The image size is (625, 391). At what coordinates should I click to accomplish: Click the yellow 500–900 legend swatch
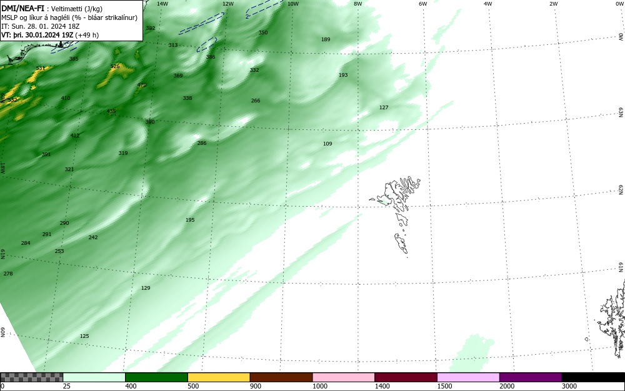coord(219,377)
